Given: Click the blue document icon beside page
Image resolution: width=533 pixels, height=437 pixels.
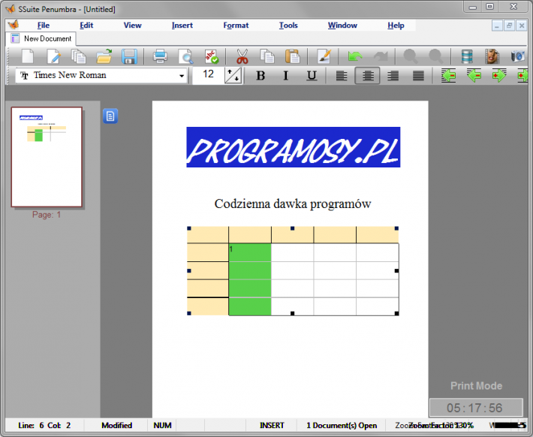Looking at the screenshot, I should 110,116.
